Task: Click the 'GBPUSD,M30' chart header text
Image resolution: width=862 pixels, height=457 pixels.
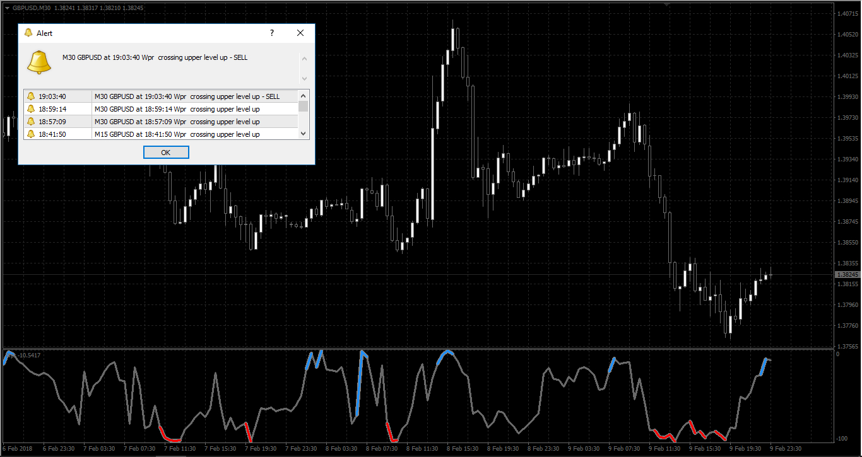Action: [32, 8]
